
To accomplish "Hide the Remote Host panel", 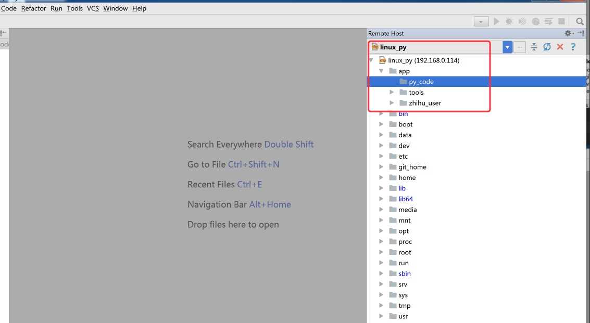I will [581, 33].
